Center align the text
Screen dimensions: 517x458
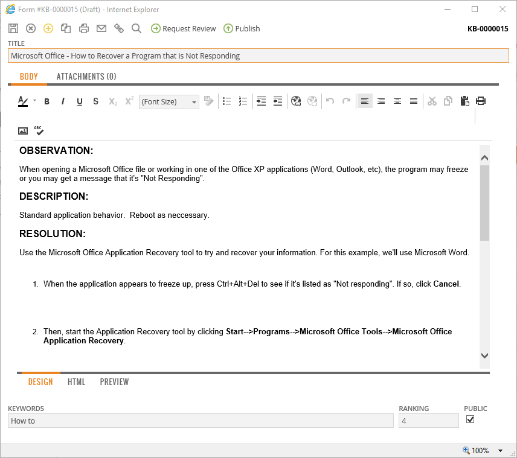pyautogui.click(x=397, y=101)
